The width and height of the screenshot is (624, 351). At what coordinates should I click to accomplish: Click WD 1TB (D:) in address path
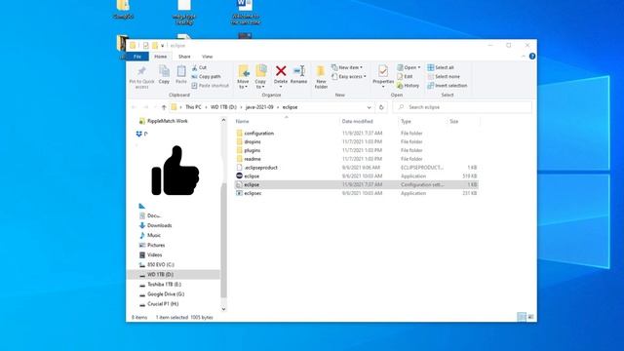tap(223, 107)
